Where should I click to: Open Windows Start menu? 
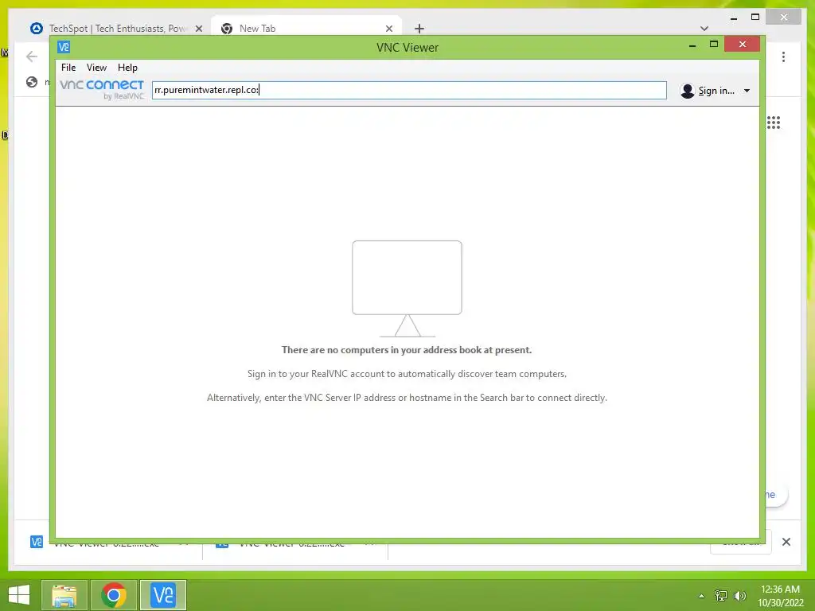pyautogui.click(x=19, y=594)
